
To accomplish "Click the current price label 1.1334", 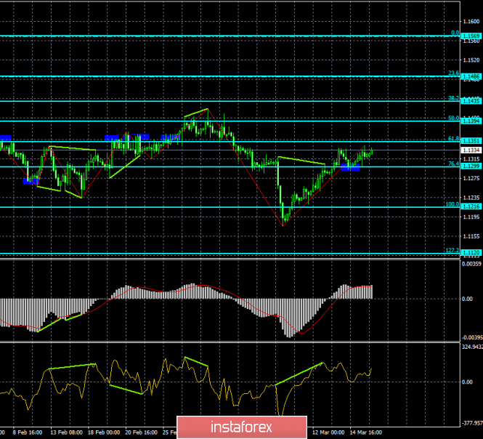I will click(471, 150).
